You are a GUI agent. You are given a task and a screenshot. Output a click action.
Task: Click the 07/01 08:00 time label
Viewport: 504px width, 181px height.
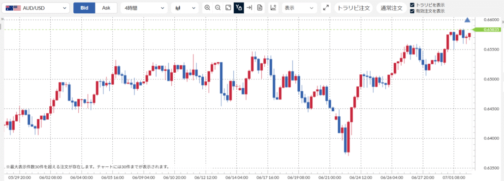(x=454, y=177)
